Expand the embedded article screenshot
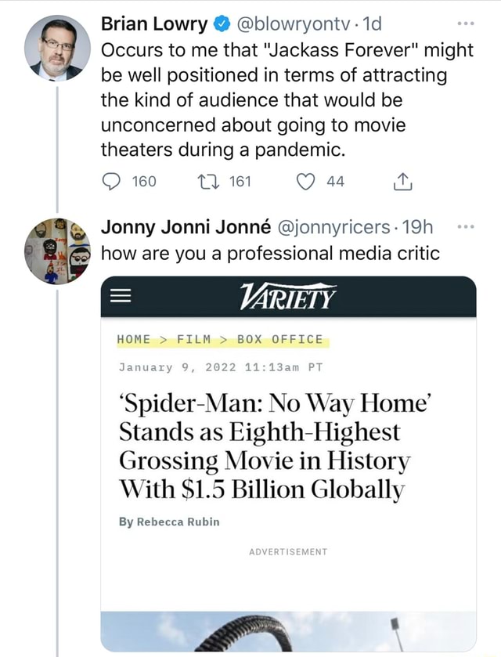501x657 pixels. pyautogui.click(x=290, y=462)
